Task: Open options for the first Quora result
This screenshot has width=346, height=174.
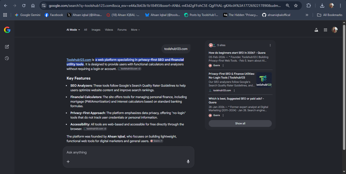Action: [x=223, y=66]
